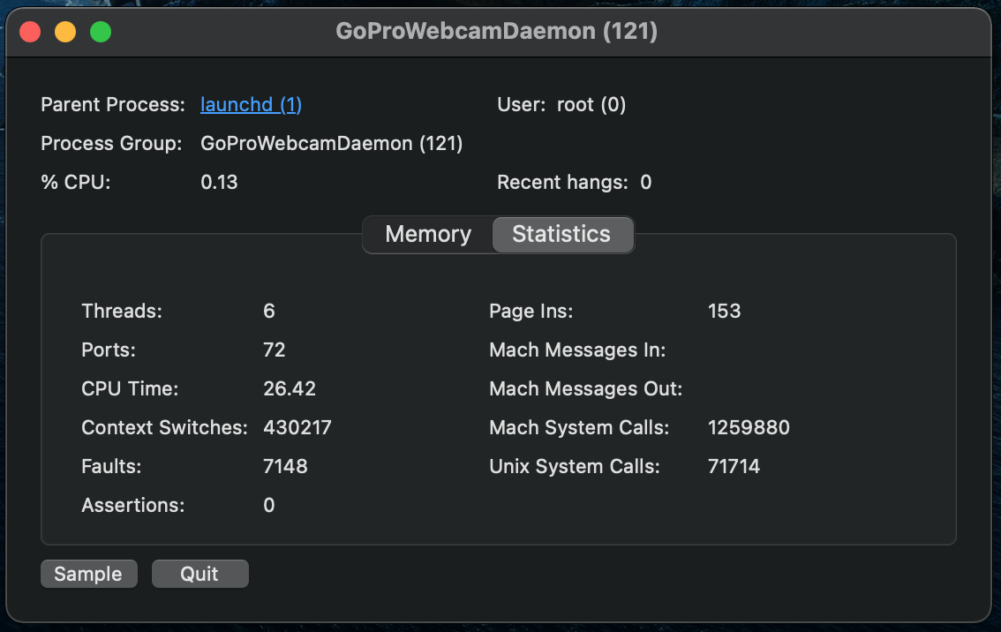1001x632 pixels.
Task: Click the Assertions value 0
Action: (268, 506)
